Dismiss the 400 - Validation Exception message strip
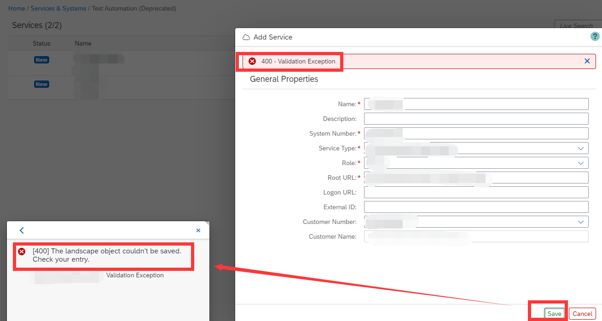Image resolution: width=602 pixels, height=321 pixels. click(x=587, y=61)
